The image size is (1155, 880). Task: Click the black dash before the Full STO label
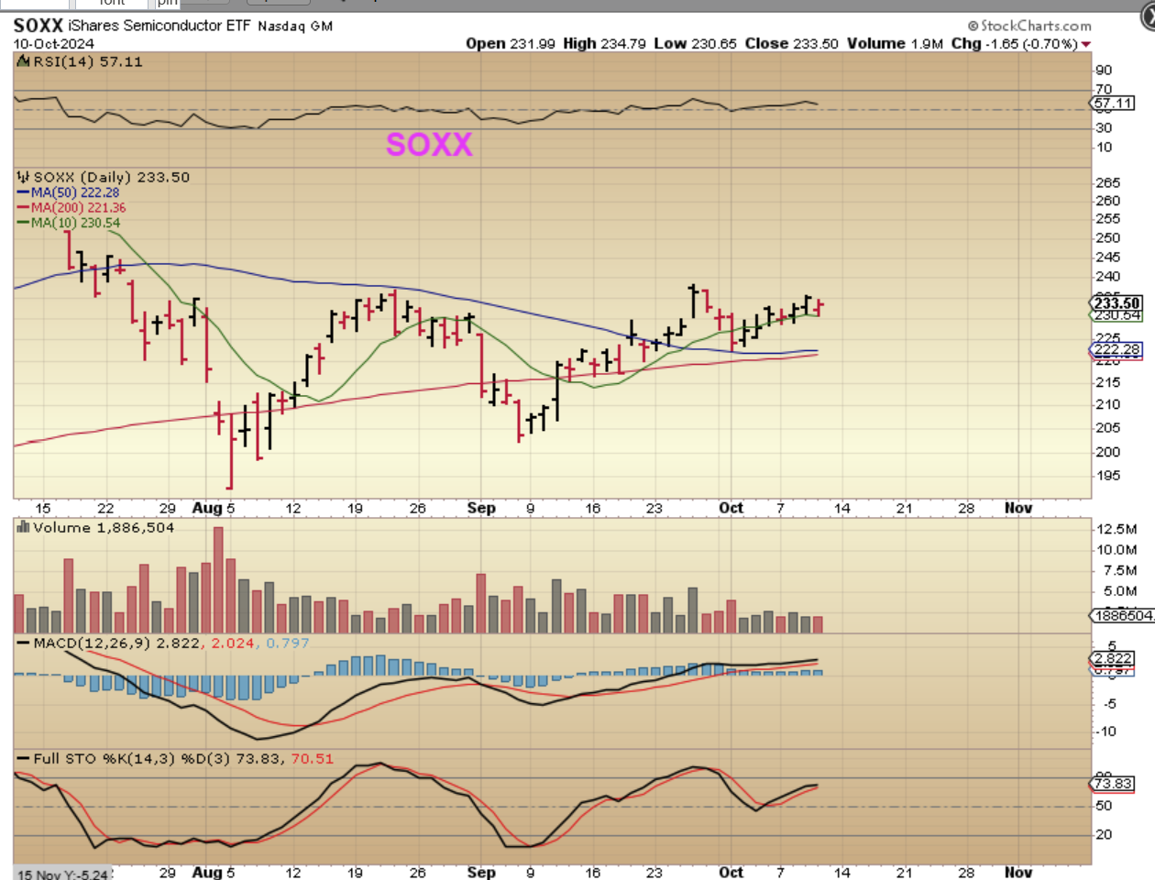click(24, 759)
